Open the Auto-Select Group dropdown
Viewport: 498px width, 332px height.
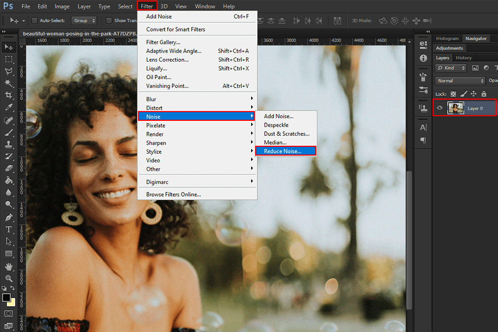pyautogui.click(x=84, y=21)
